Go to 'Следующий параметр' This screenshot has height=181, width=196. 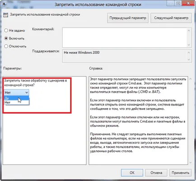171,18
